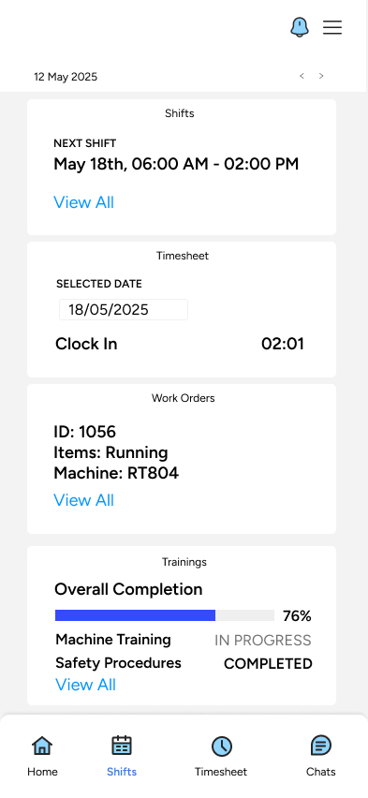Open the Machine Training row
Screen dimensions: 368x798
click(x=184, y=640)
